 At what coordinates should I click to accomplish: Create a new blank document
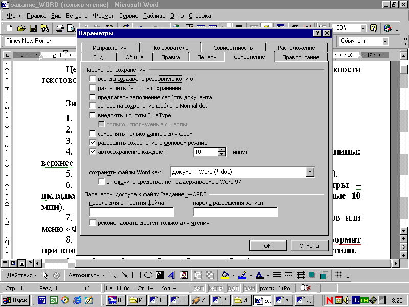[x=9, y=28]
